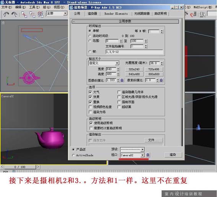Adjust the 每N帧 spinner arrows

(162, 31)
